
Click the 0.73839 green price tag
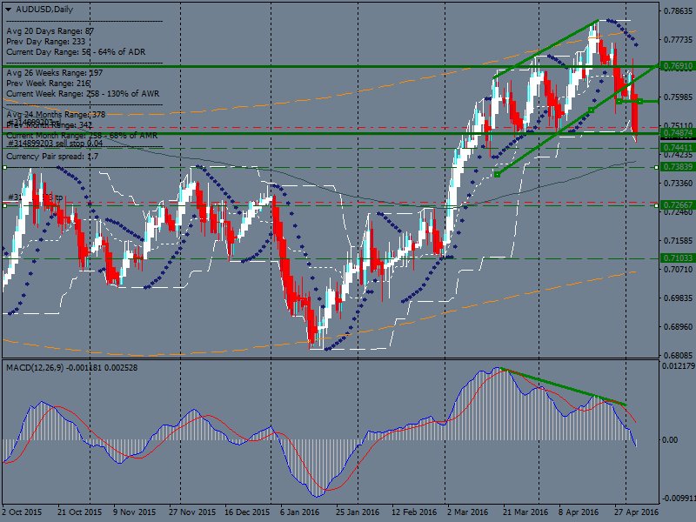pyautogui.click(x=678, y=167)
